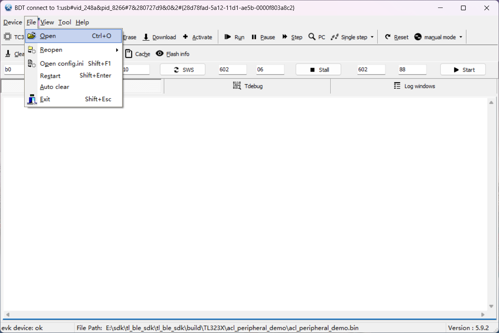Pause execution with the Pause icon
499x333 pixels.
(254, 37)
